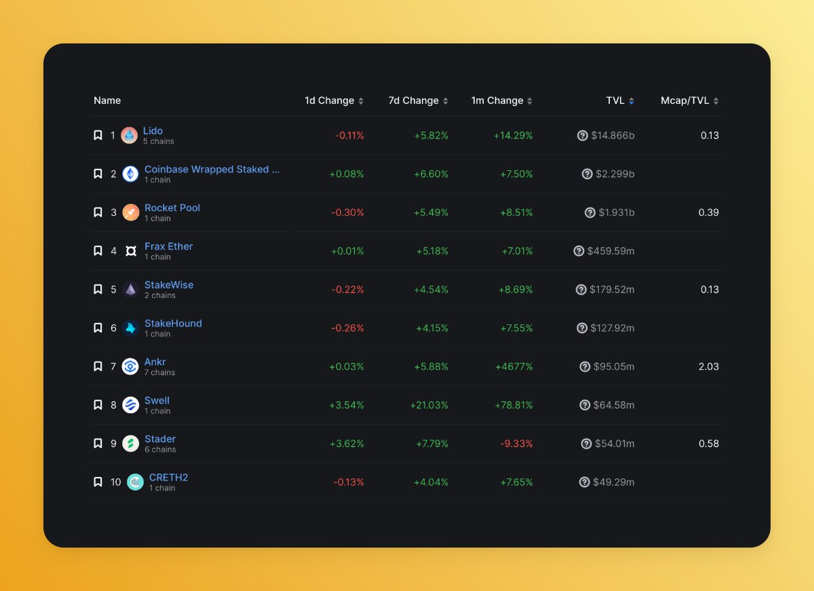Open the Stader protocol link
814x591 pixels.
(160, 439)
